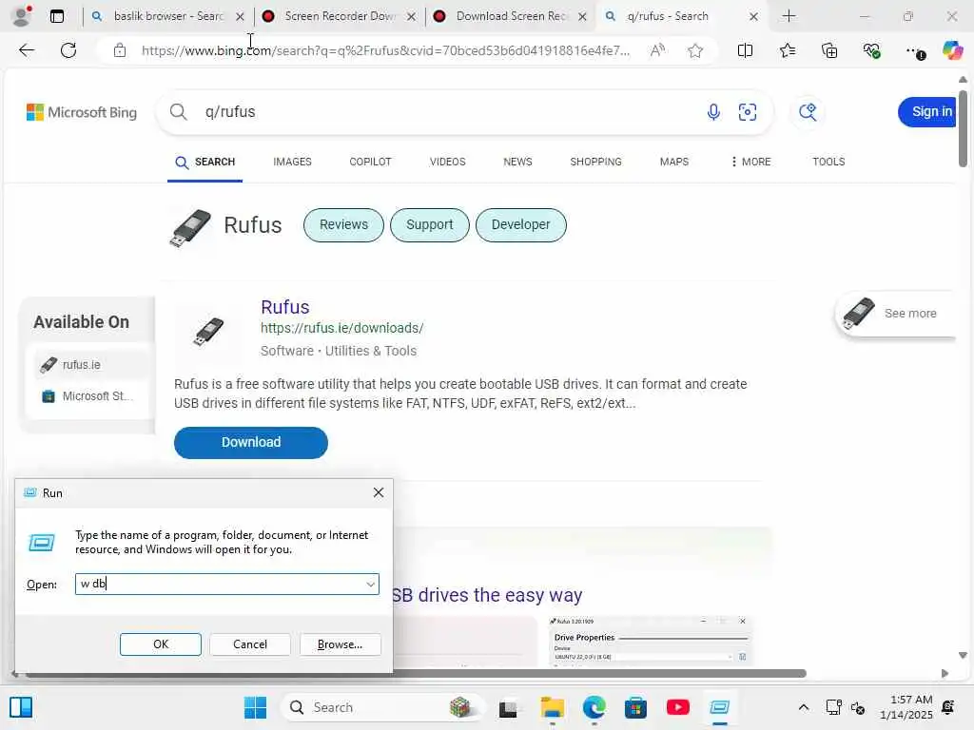Open the NEWS search tab
Image resolution: width=974 pixels, height=730 pixels.
coord(517,162)
